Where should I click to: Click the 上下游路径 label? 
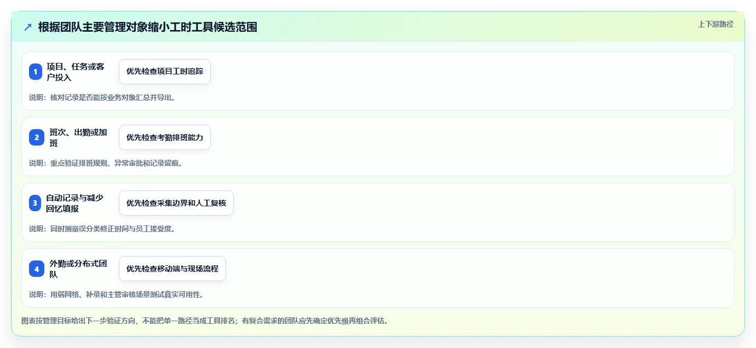[x=715, y=24]
